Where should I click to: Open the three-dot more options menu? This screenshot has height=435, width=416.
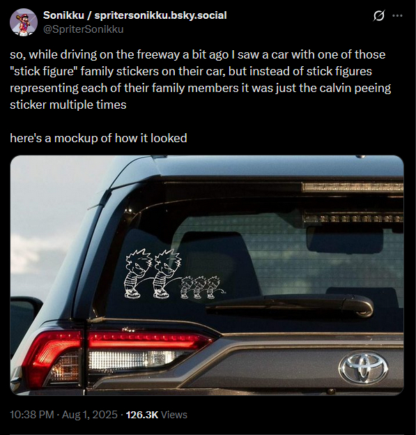tap(397, 16)
